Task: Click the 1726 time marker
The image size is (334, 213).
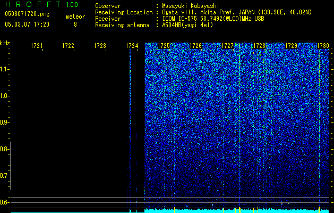Action: (195, 46)
